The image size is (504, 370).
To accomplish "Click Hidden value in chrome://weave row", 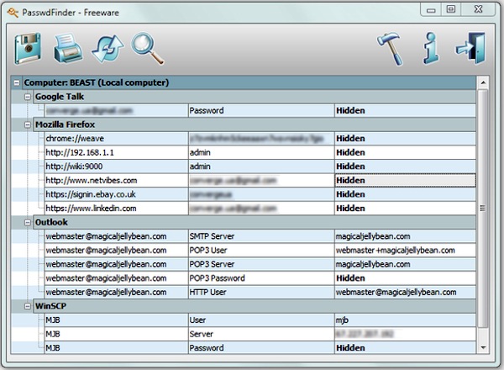I will tap(405, 139).
